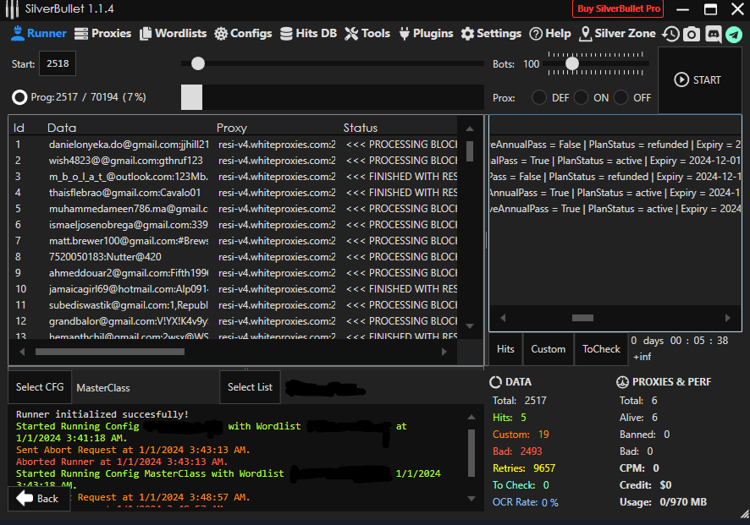750x525 pixels.
Task: Click the Select CFG button
Action: [x=40, y=387]
